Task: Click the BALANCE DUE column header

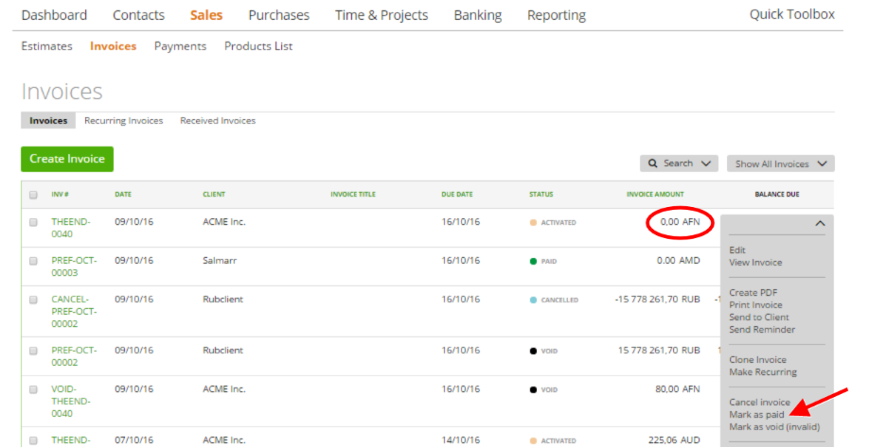Action: click(777, 194)
